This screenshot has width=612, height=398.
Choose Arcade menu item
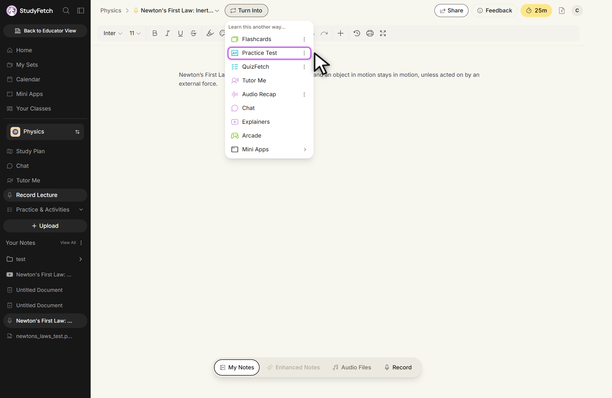269,136
